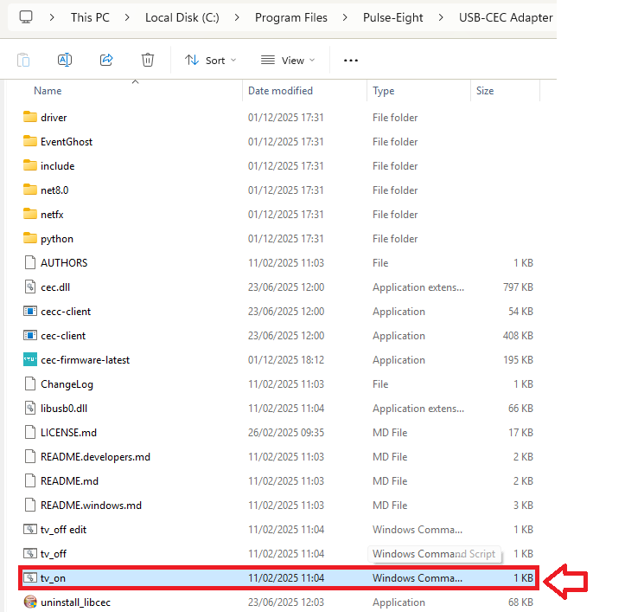Screen dimensions: 644x612
Task: Expand chevron after Program Files
Action: coord(345,17)
